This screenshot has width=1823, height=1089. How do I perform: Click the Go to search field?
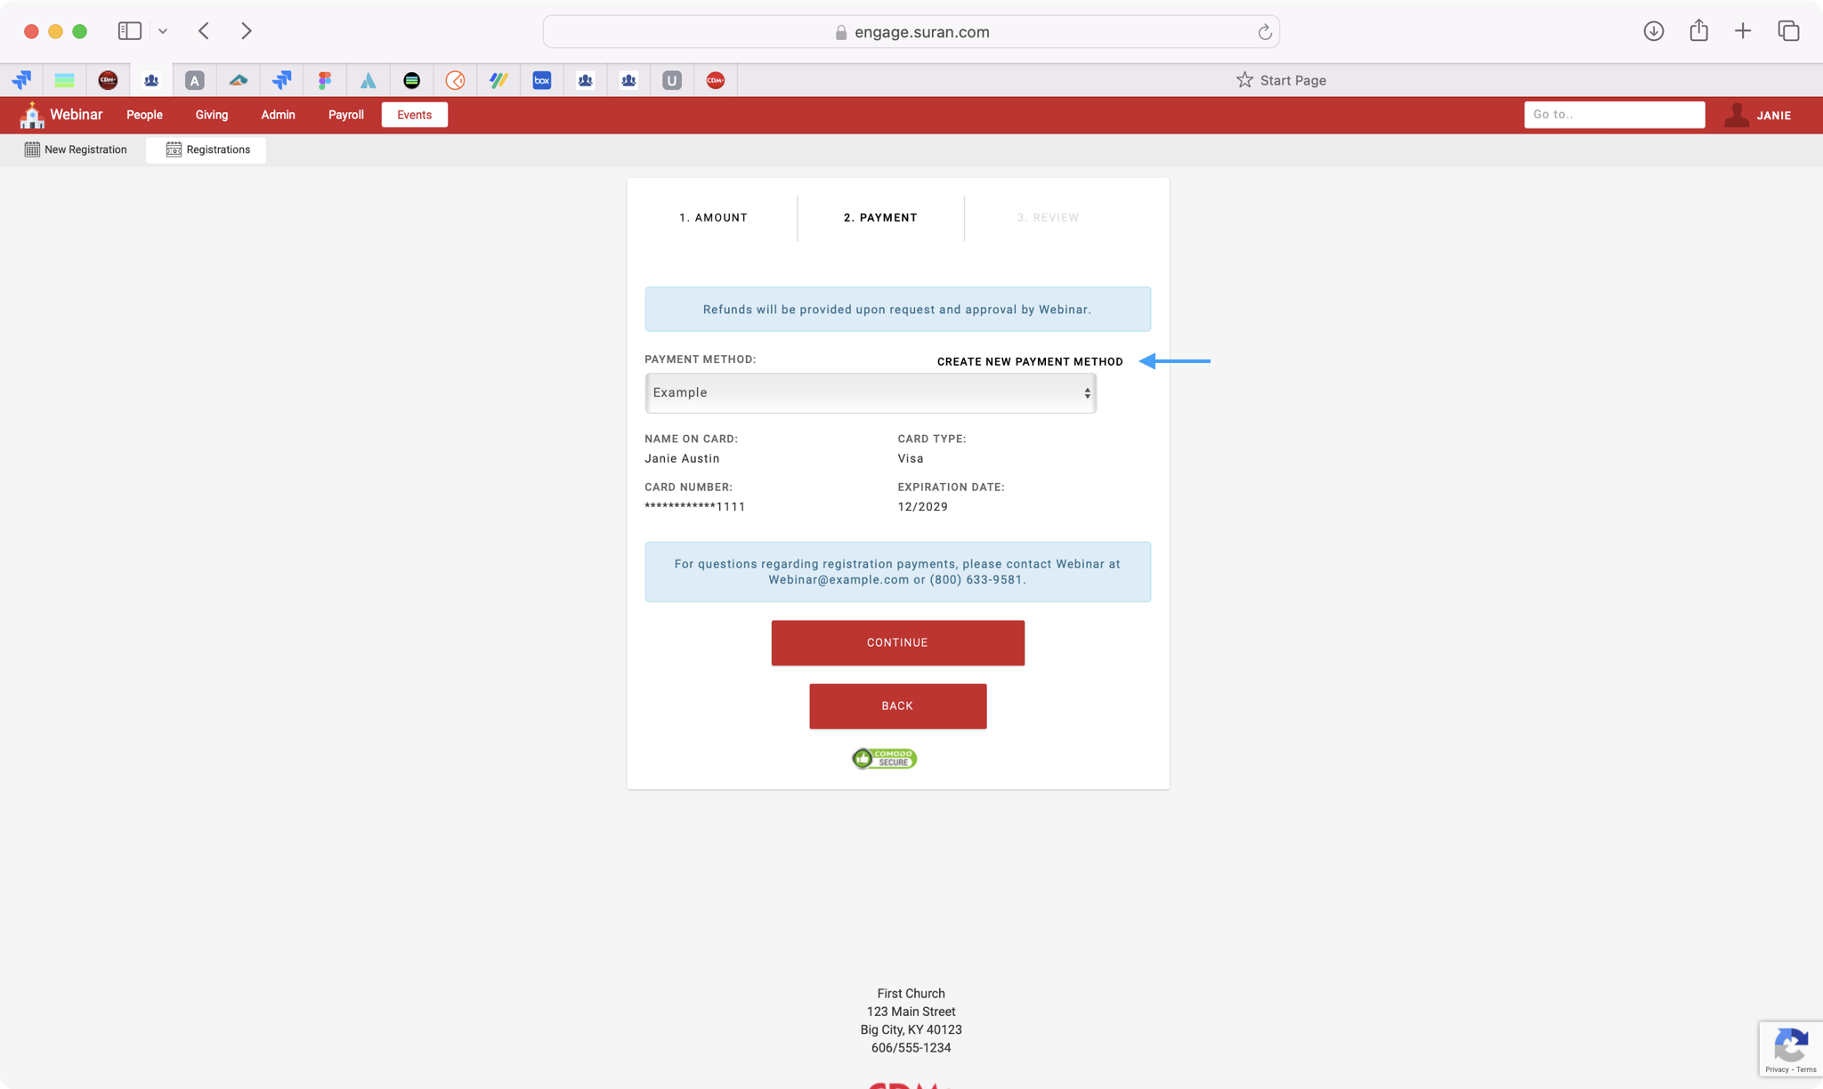(1613, 115)
